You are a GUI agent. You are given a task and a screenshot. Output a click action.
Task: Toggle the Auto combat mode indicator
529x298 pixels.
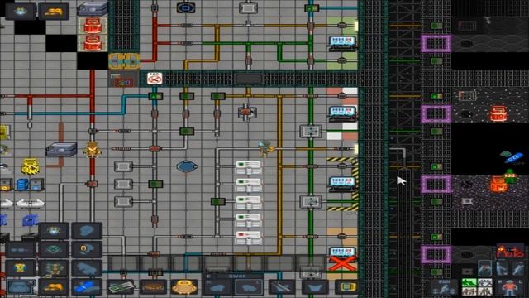tap(510, 252)
